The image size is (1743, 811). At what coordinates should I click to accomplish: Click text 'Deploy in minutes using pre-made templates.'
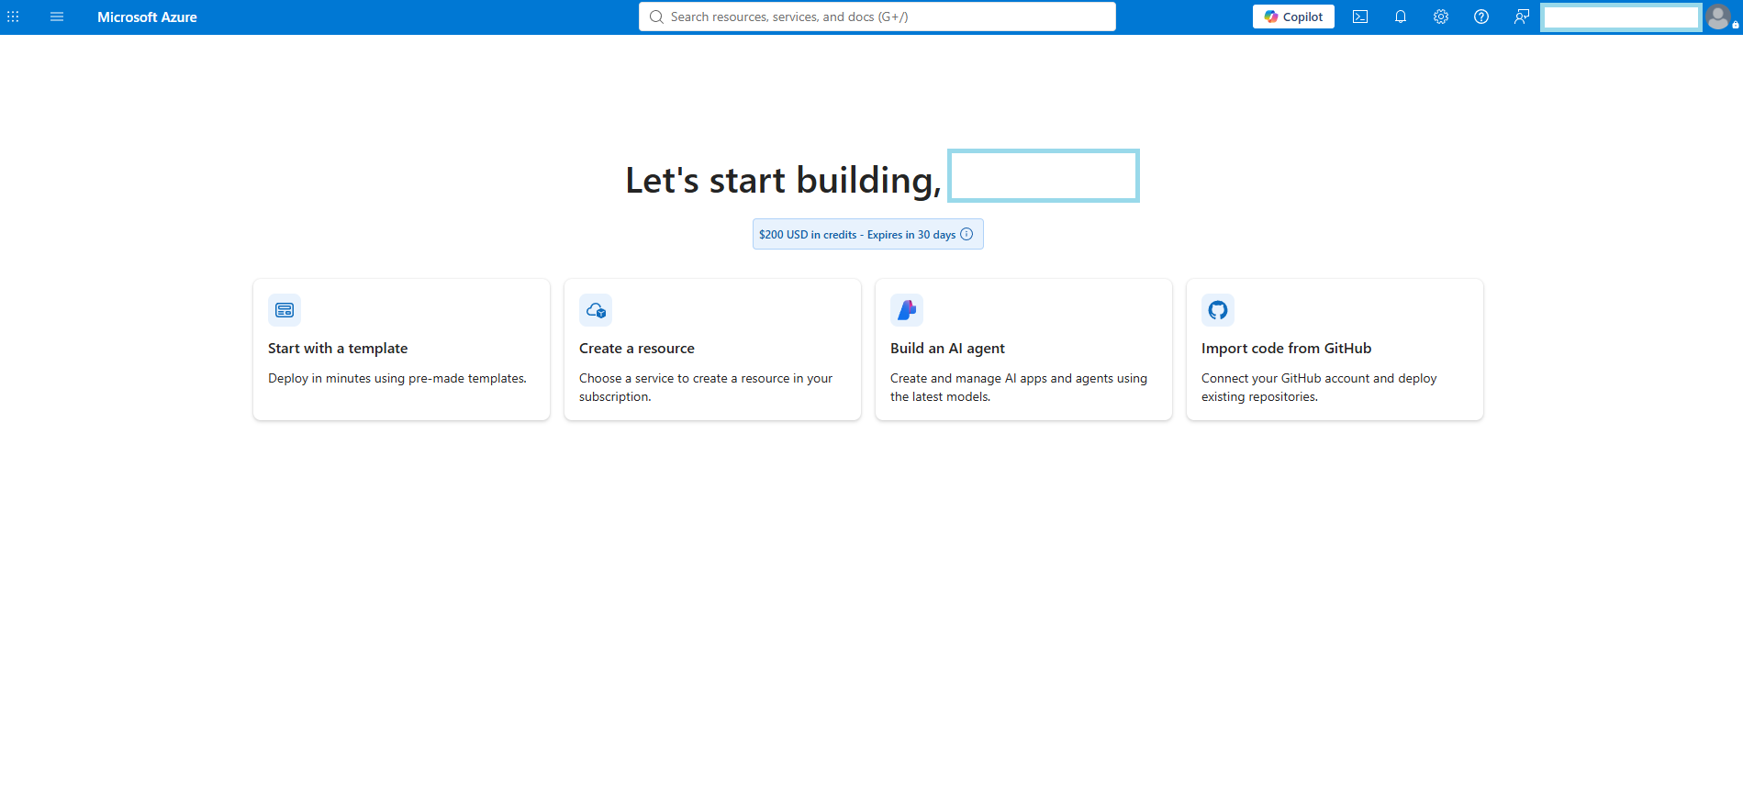(x=397, y=378)
